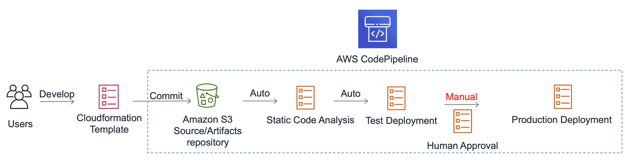Click the Human Approval icon

[462, 121]
